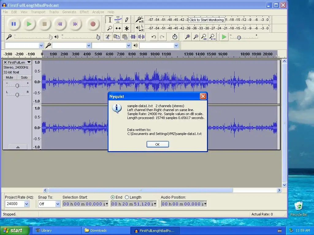The width and height of the screenshot is (314, 235).
Task: Open Audio Position time format arrow
Action: coord(205,204)
